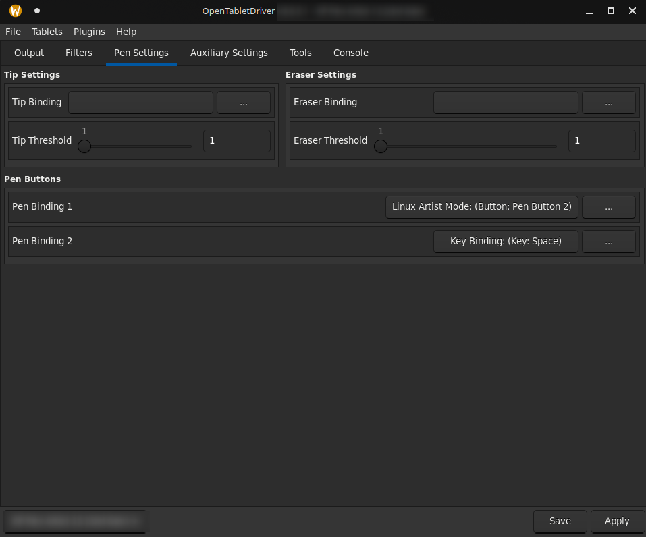This screenshot has height=537, width=646.
Task: Click the Tip Binding label
Action: 36,103
